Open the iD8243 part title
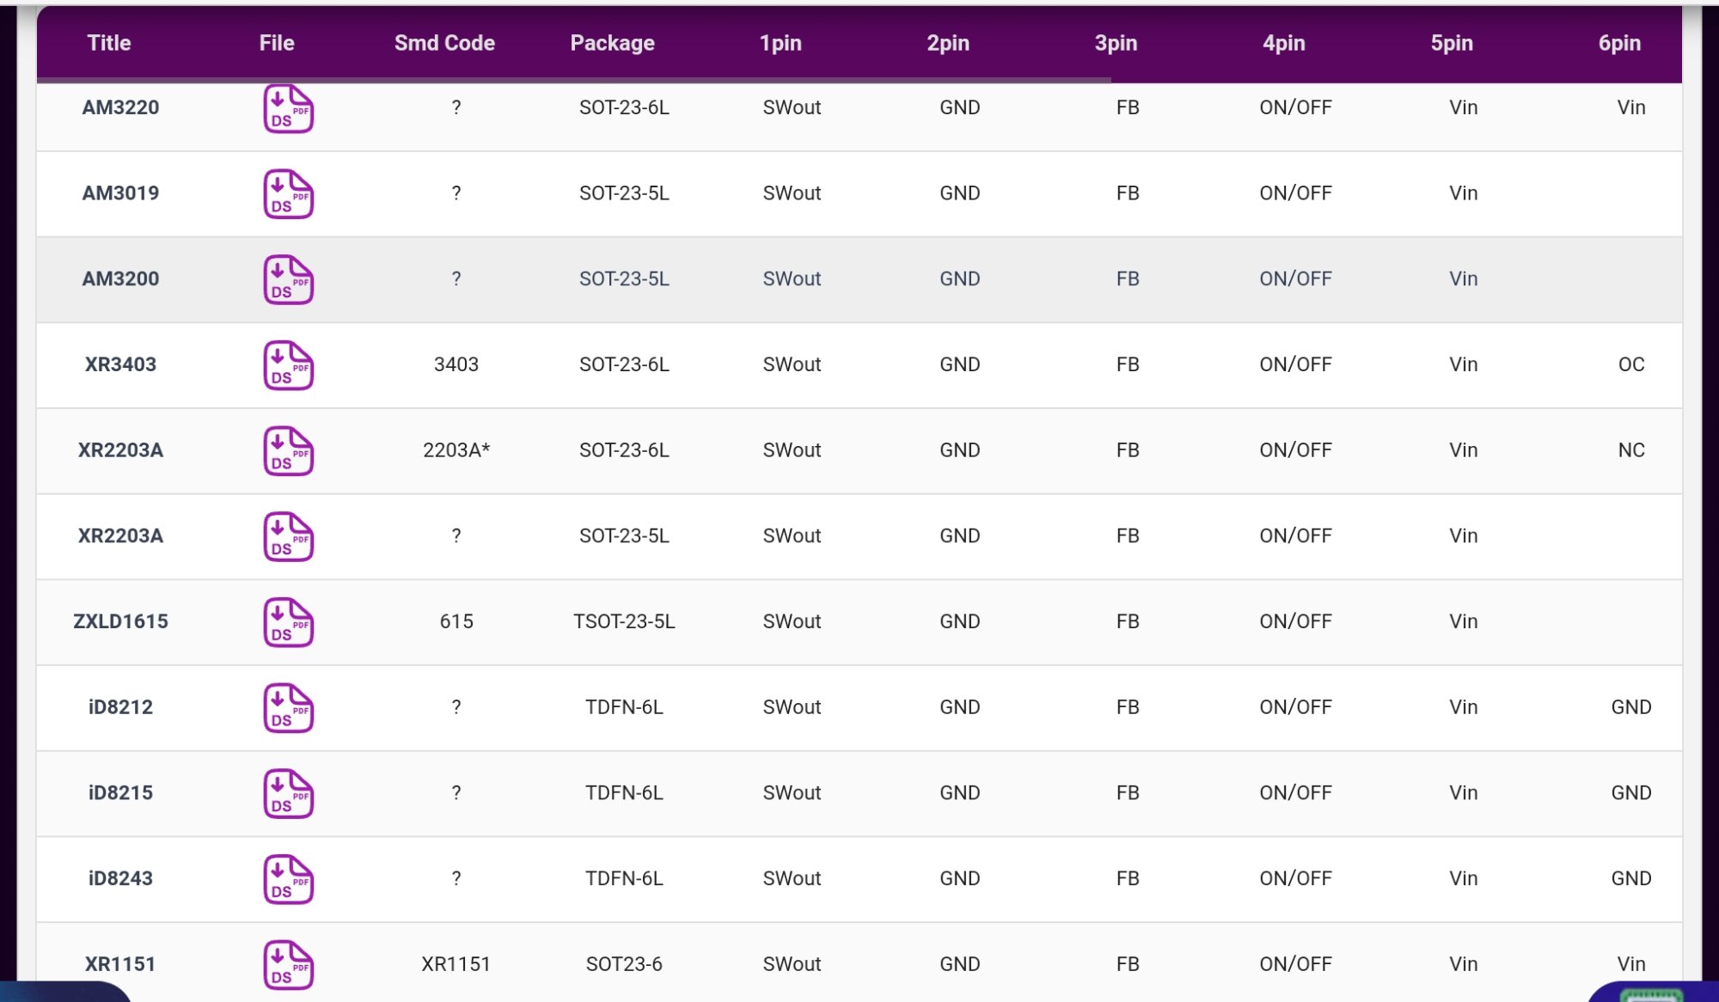This screenshot has height=1002, width=1719. click(120, 878)
